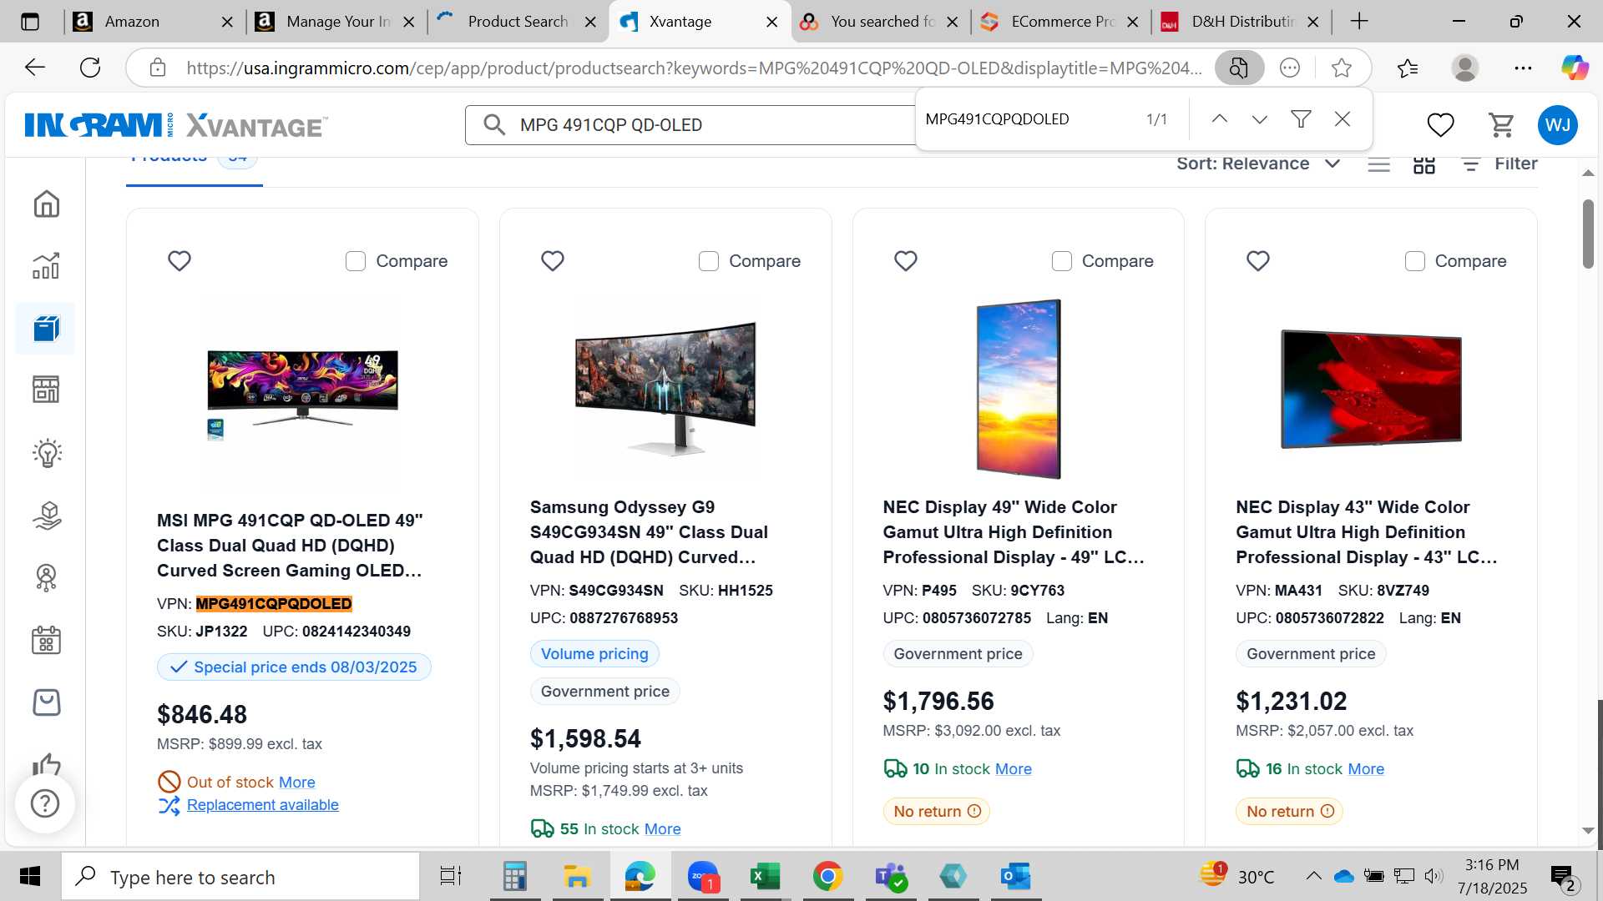Open MSI MPG 491CQP product title
Image resolution: width=1603 pixels, height=901 pixels.
[290, 546]
